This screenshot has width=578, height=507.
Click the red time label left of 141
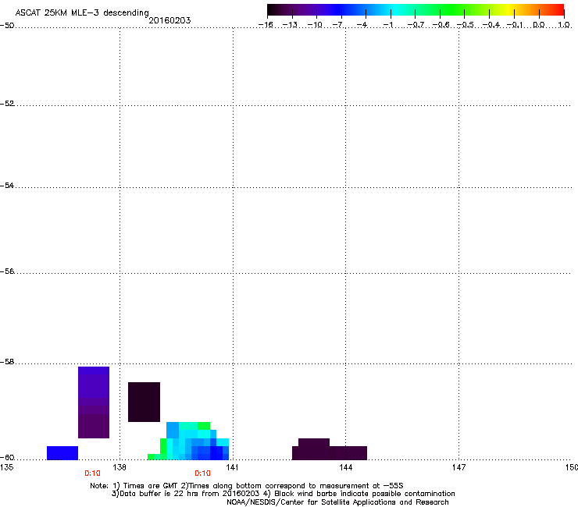pyautogui.click(x=202, y=473)
